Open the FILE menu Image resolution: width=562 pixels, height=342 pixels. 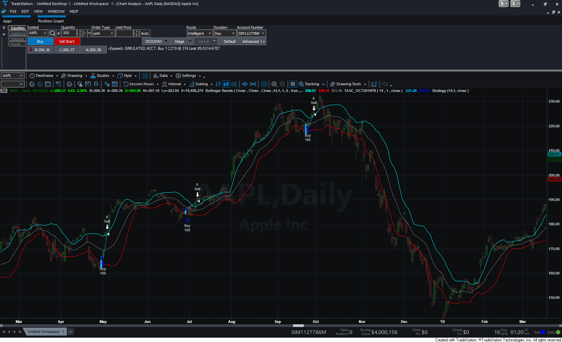click(13, 11)
